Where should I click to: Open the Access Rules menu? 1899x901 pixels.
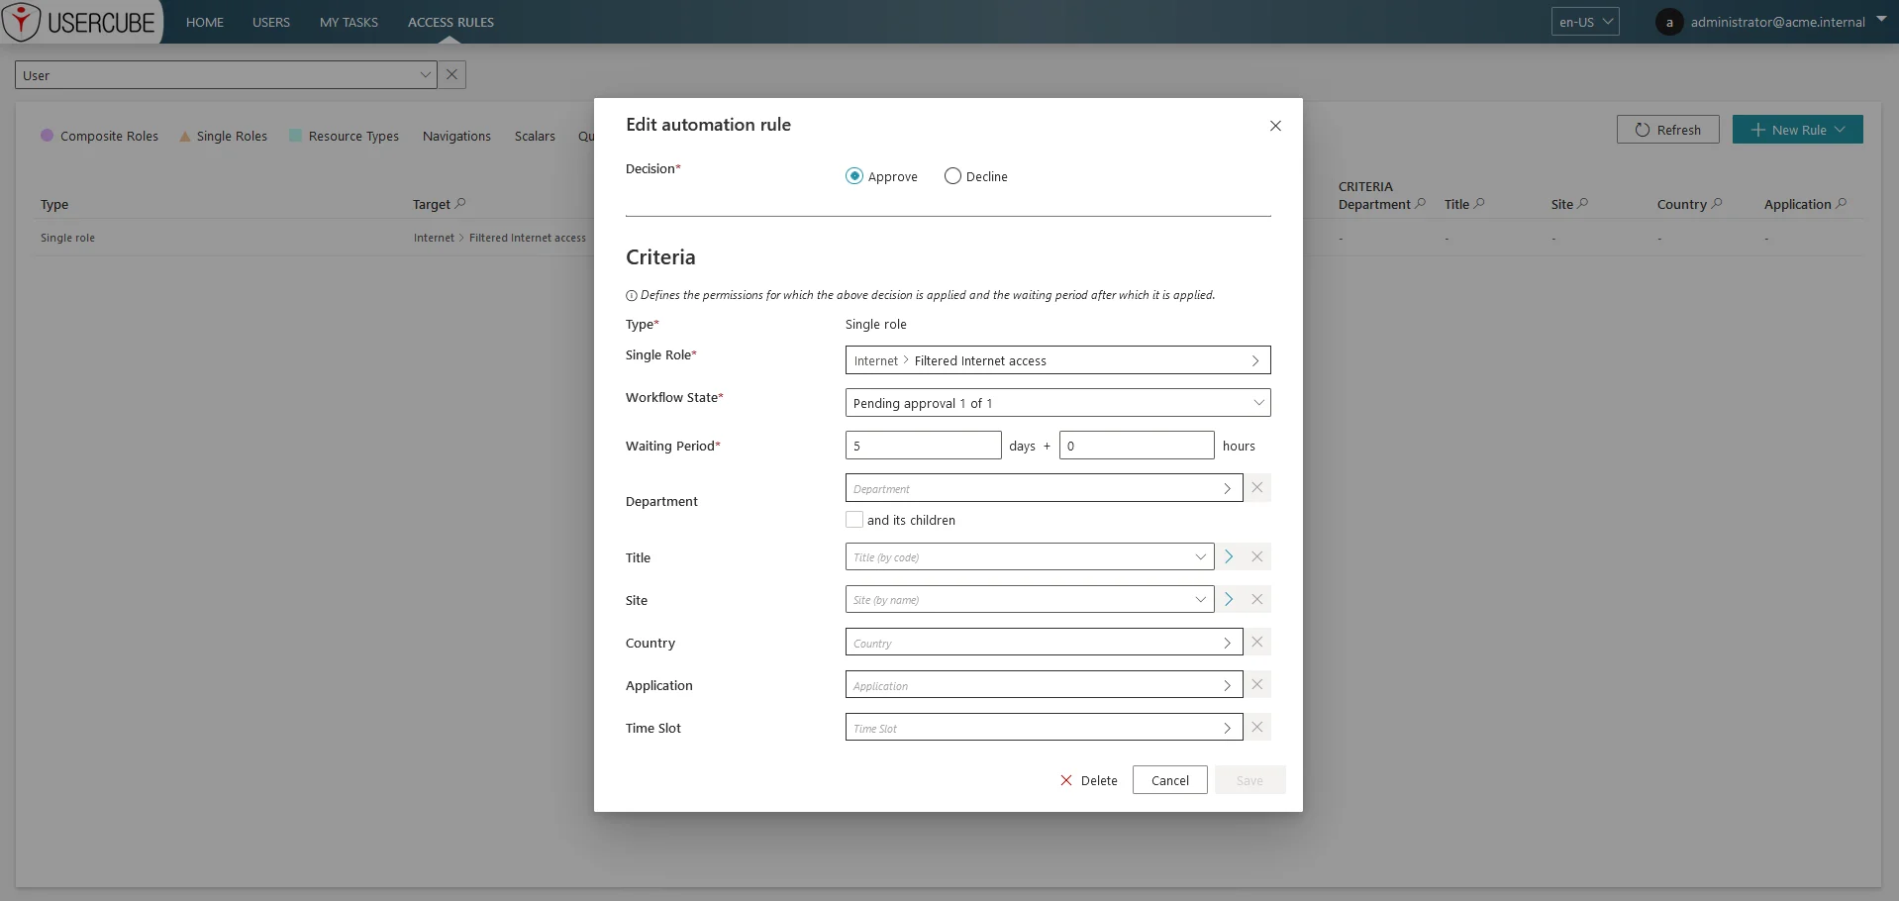(x=450, y=22)
